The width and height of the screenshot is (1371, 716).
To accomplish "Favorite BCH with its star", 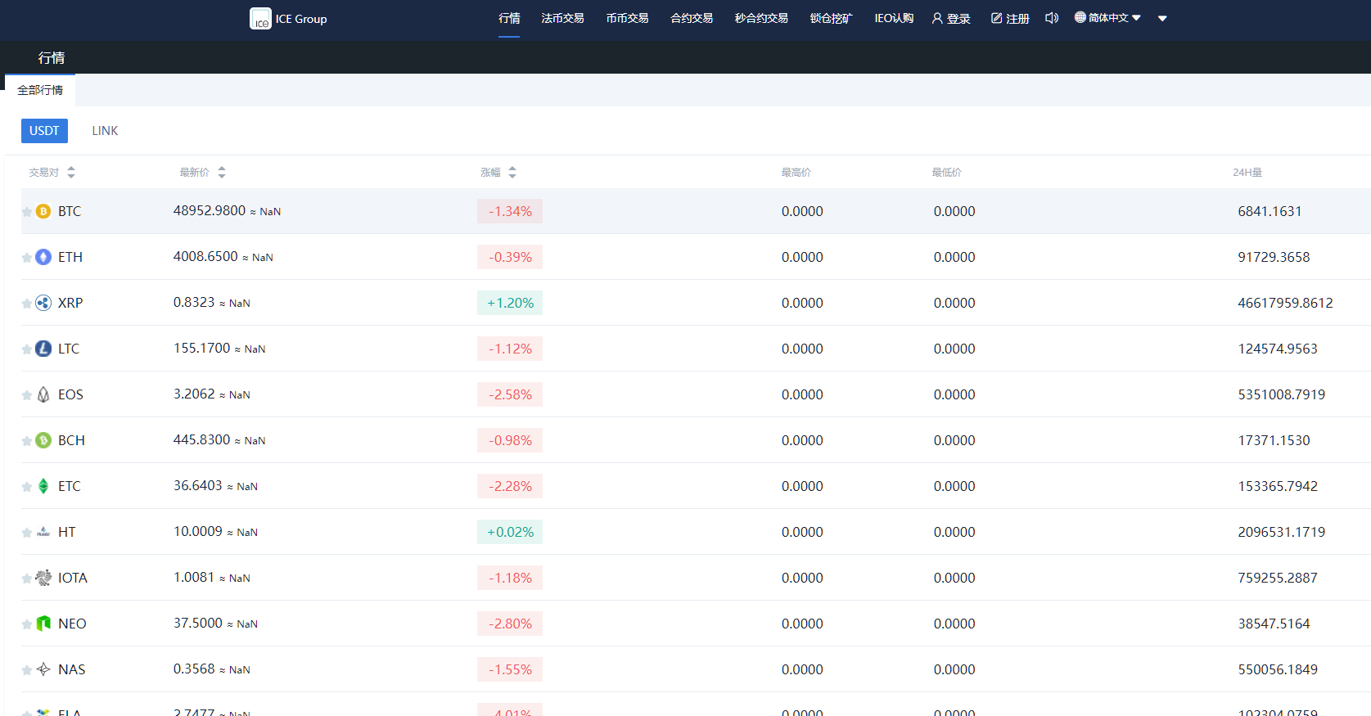I will click(27, 441).
